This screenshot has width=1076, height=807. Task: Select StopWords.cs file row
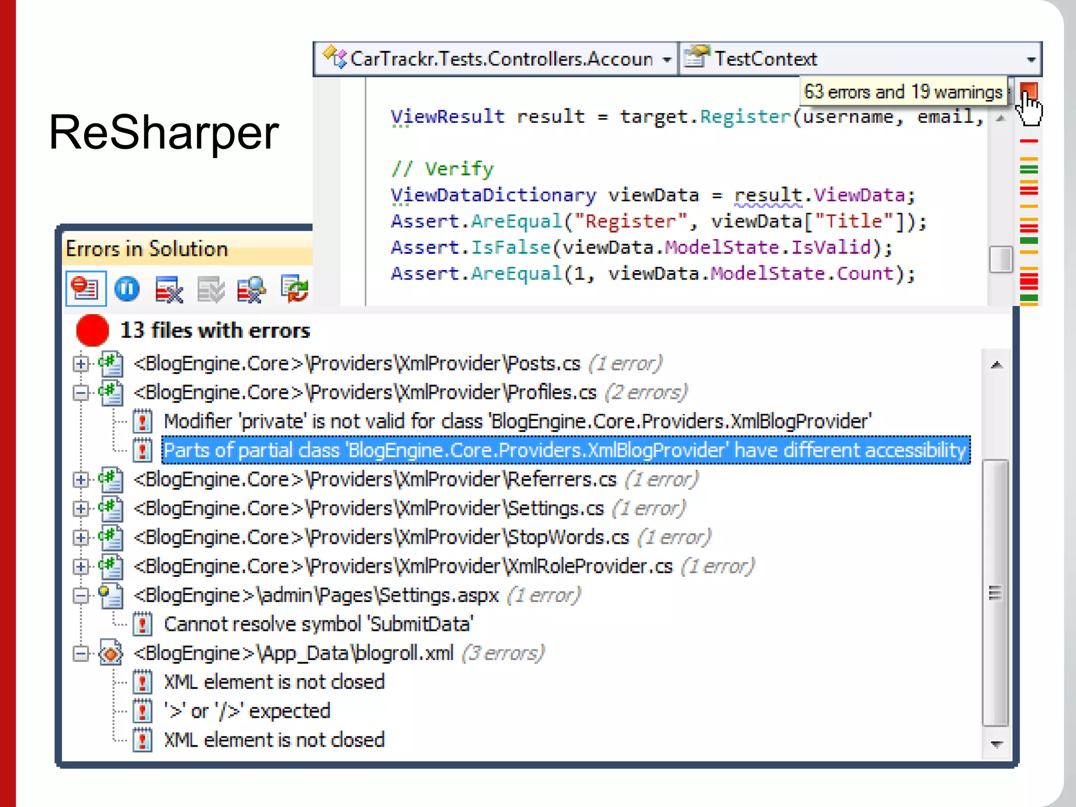(x=422, y=537)
